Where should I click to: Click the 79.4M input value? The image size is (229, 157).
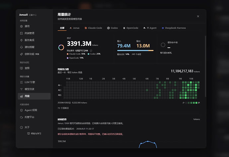124,46
